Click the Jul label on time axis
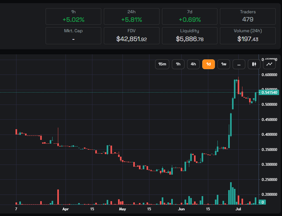This screenshot has width=282, height=216. [x=238, y=209]
